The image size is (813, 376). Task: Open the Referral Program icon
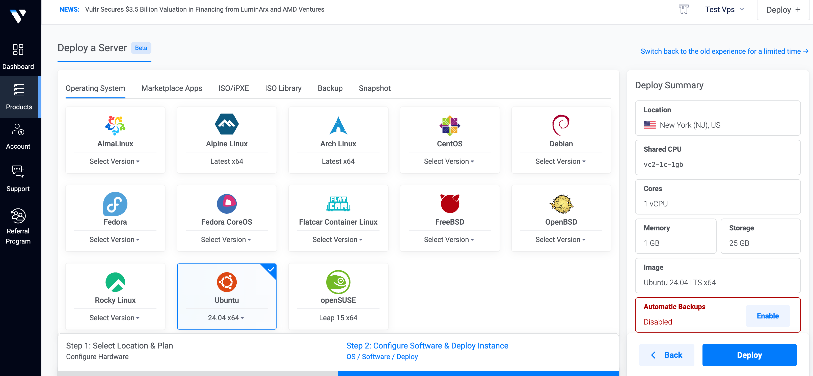pyautogui.click(x=18, y=216)
